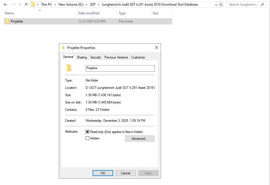Click Contains value 9 Files, 23 Folders
This screenshot has height=185, width=270.
pyautogui.click(x=97, y=110)
